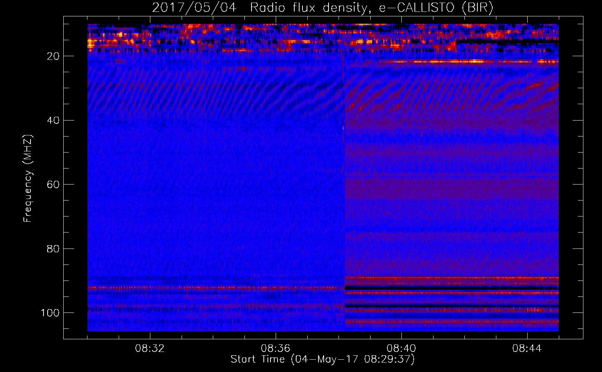The height and width of the screenshot is (372, 602).
Task: Click the 08:36 time tick label
Action: [x=276, y=349]
